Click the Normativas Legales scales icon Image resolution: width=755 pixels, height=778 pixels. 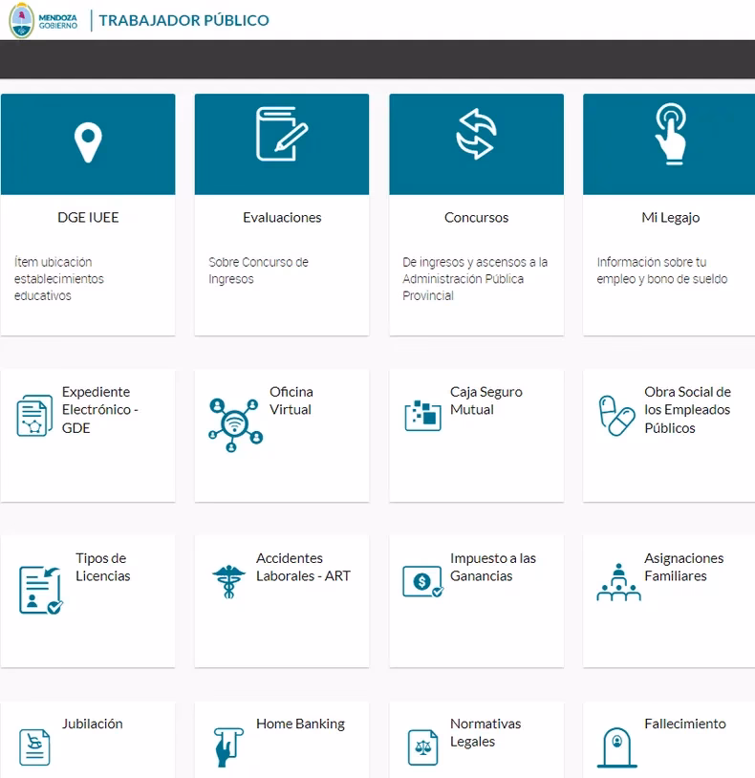(x=422, y=746)
